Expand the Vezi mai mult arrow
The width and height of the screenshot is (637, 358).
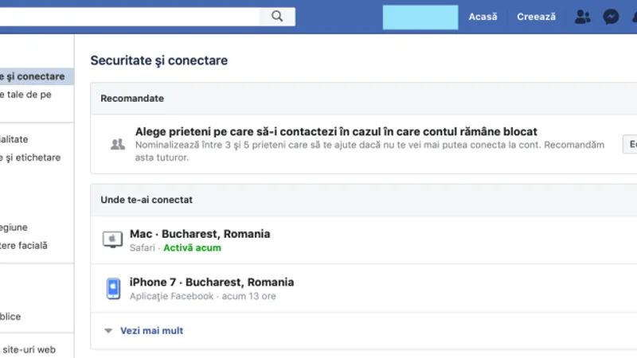[108, 331]
